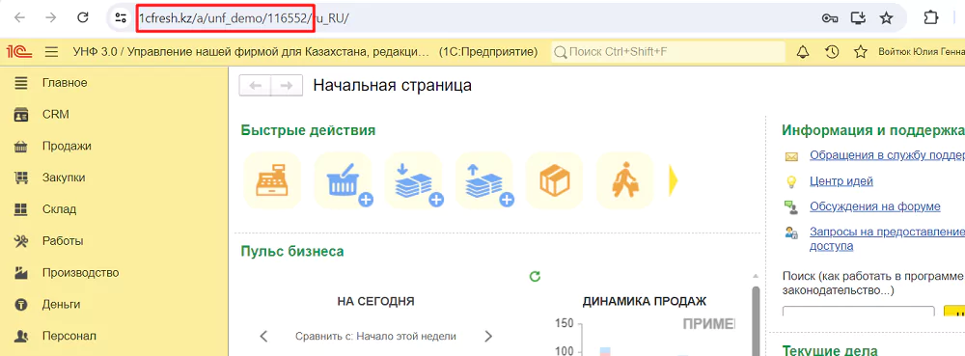Open the hamburger main menu

click(52, 52)
